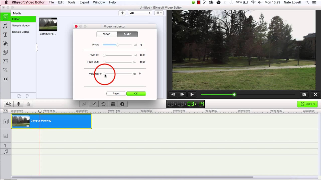
Task: Open the Export menu
Action: 84,2
